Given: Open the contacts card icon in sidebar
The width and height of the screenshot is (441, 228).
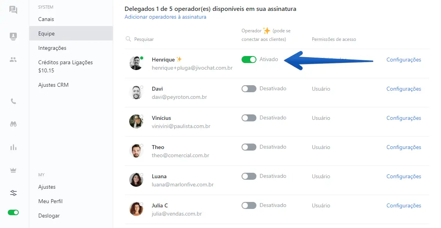Looking at the screenshot, I should click(13, 36).
